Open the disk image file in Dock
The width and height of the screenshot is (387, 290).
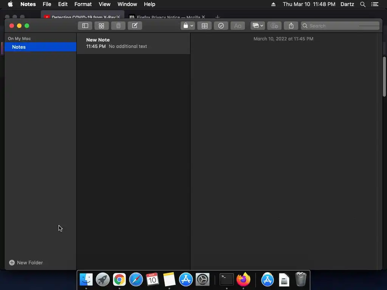pyautogui.click(x=284, y=280)
